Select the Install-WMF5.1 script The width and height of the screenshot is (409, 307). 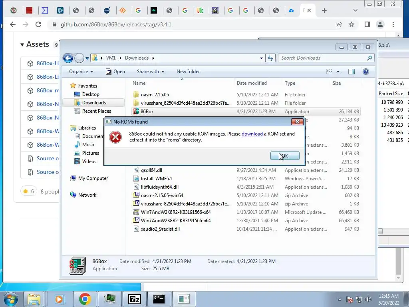point(156,179)
